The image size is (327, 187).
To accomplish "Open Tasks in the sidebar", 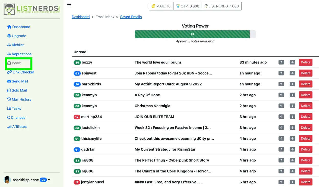I will [x=14, y=108].
